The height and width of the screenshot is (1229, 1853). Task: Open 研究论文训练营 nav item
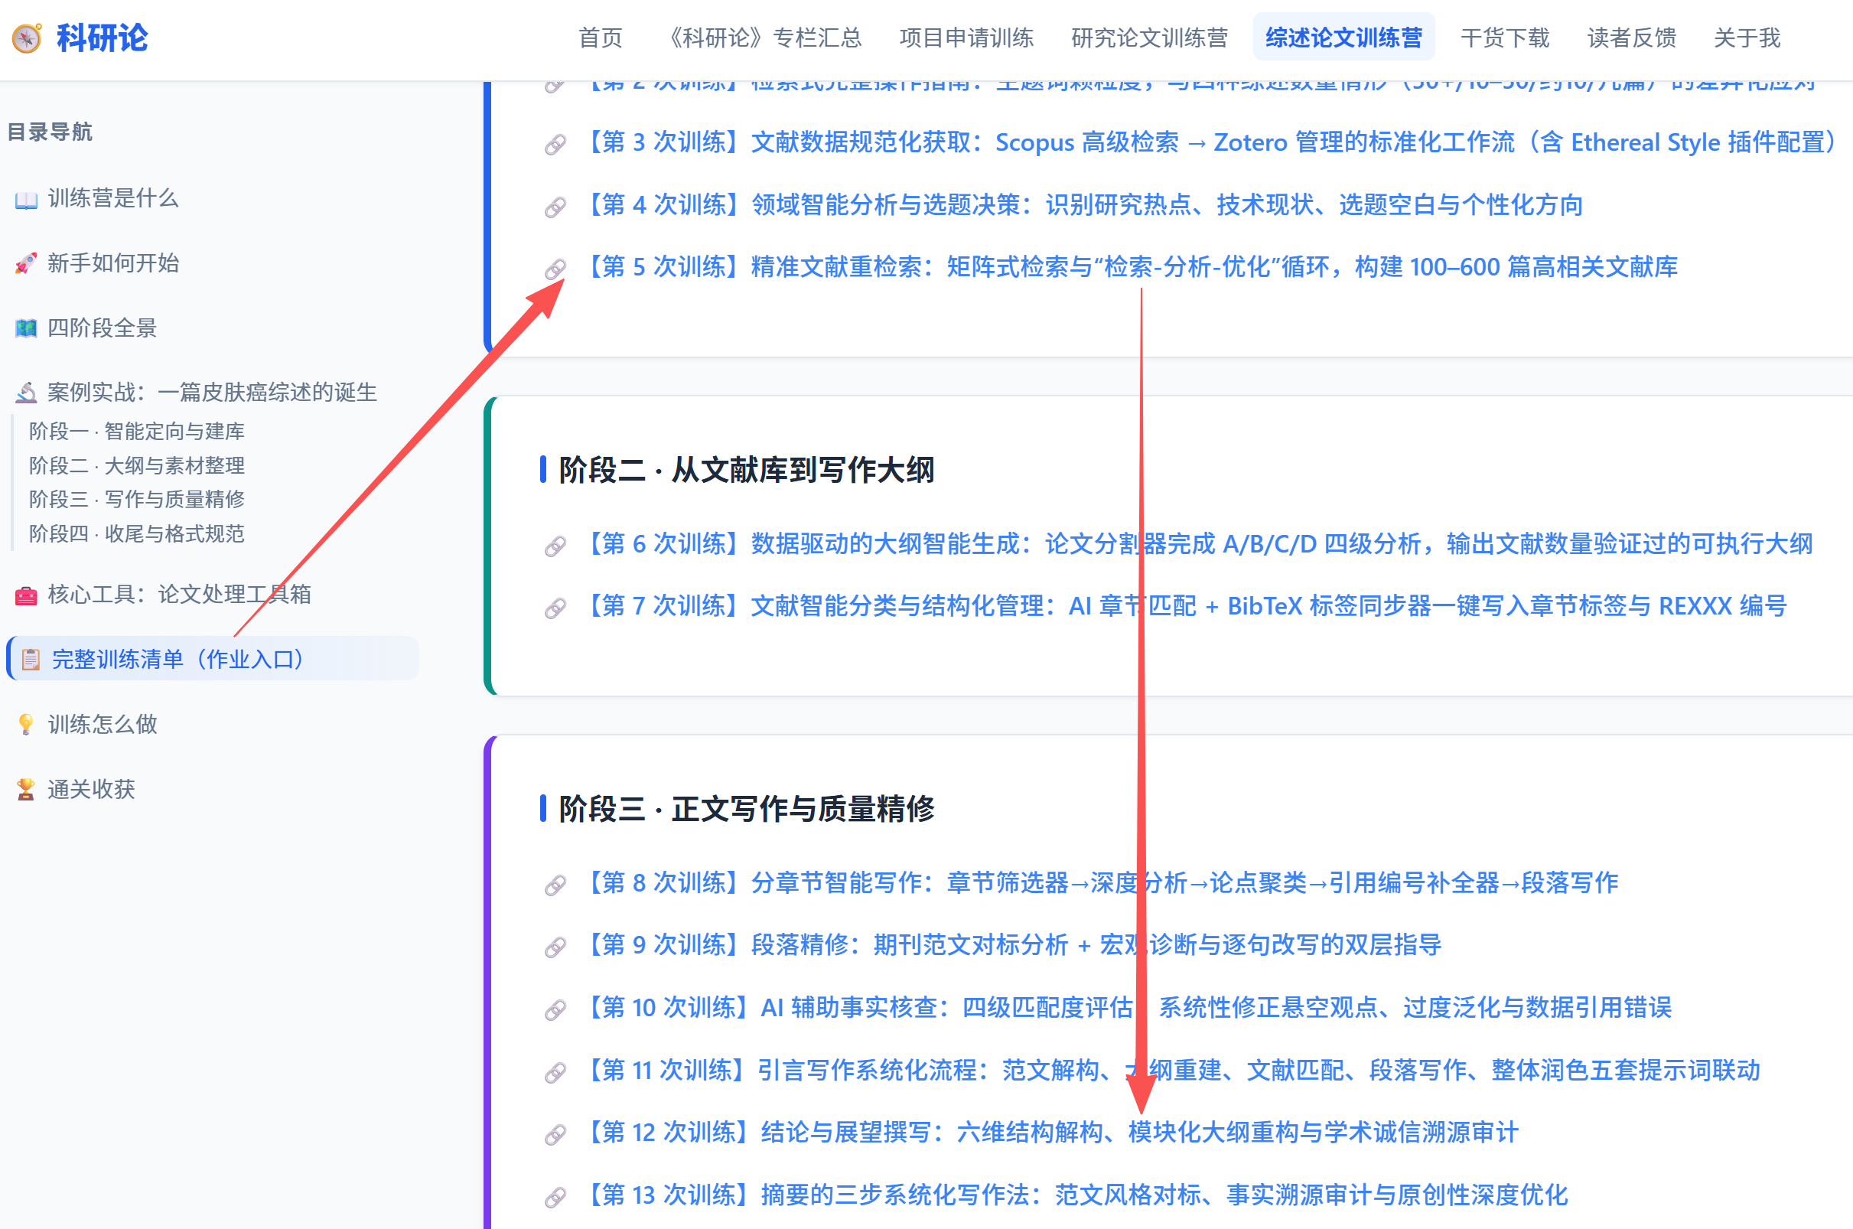pyautogui.click(x=1149, y=37)
